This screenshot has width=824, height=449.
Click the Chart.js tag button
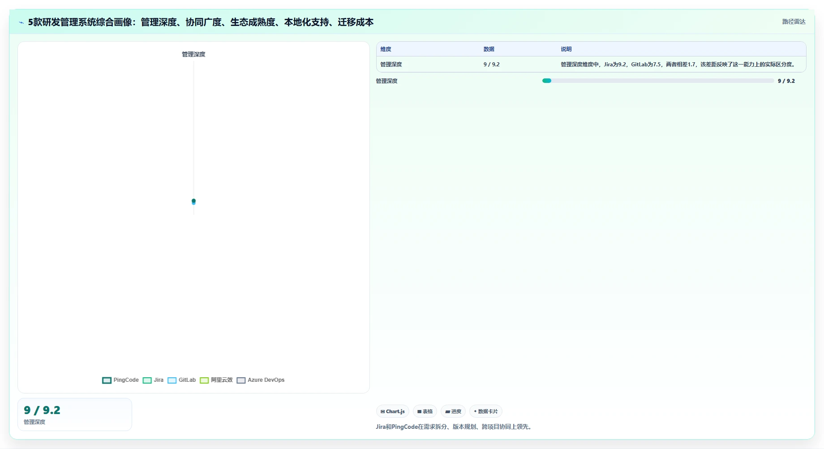tap(393, 411)
